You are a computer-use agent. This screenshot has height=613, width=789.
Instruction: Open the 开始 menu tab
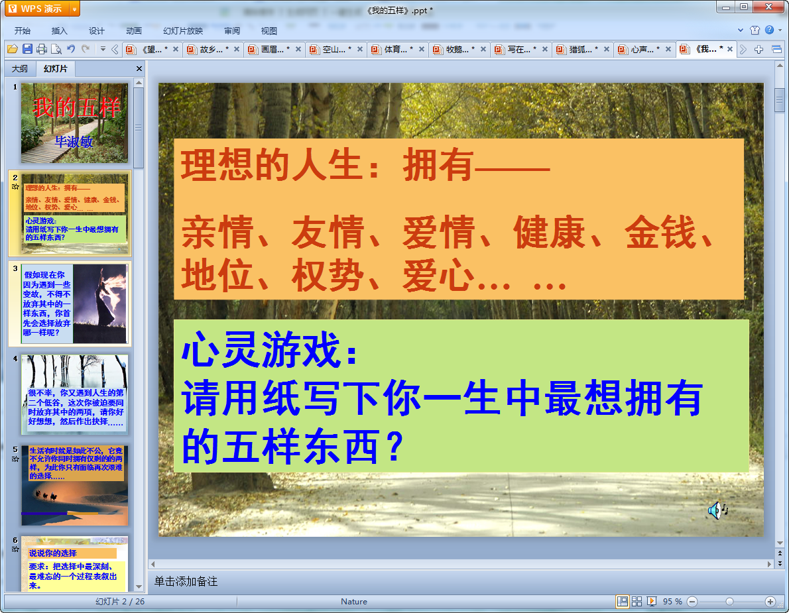click(x=22, y=30)
